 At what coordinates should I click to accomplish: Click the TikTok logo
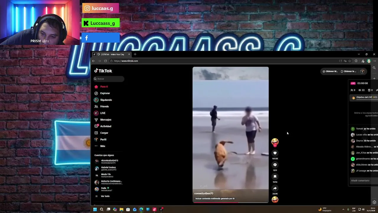click(x=103, y=71)
